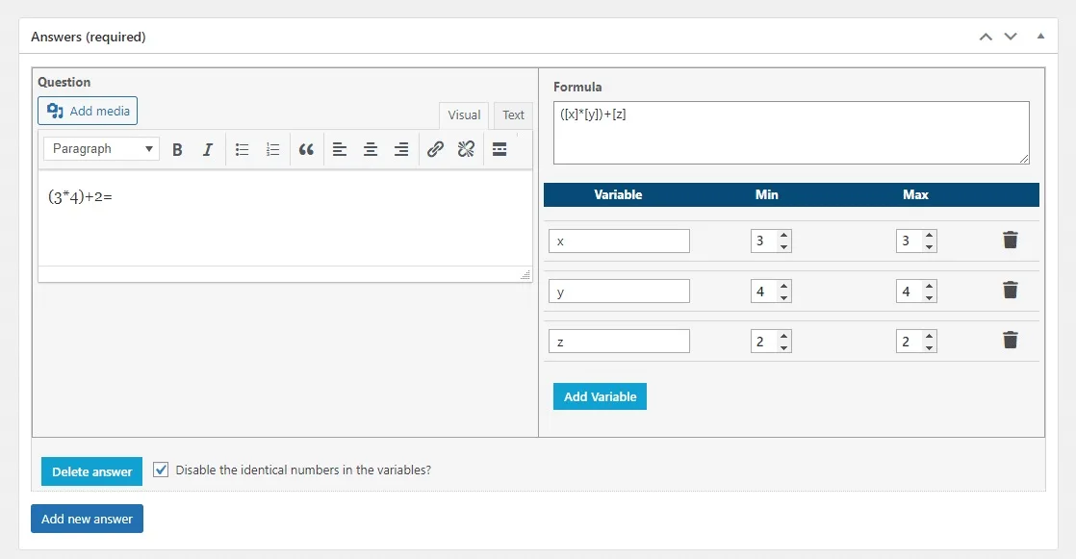1076x559 pixels.
Task: Click inside the Formula input field
Action: 789,132
